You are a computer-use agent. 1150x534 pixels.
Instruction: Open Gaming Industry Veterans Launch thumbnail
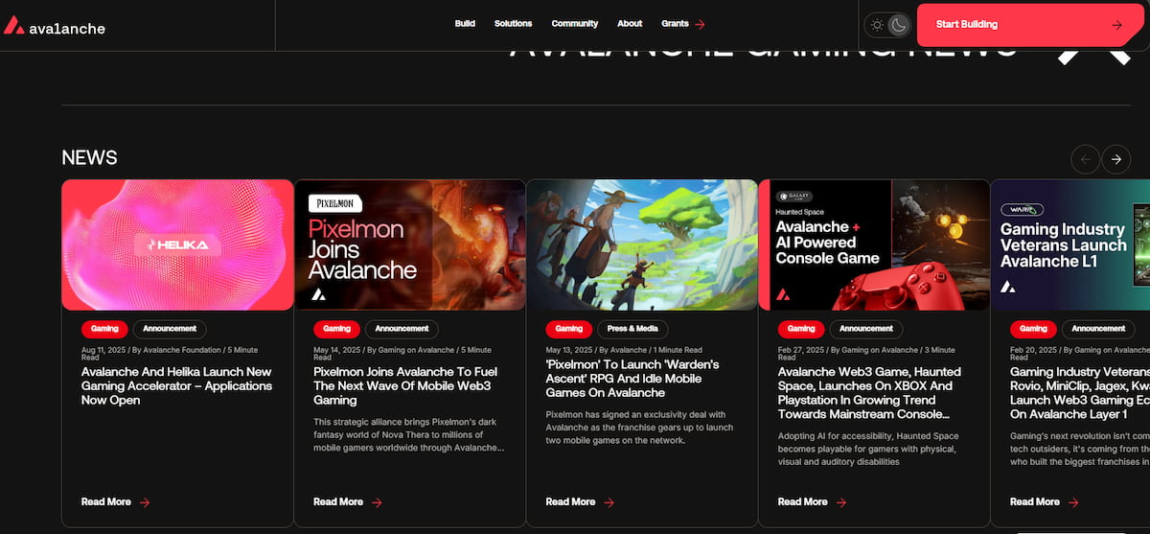1070,244
